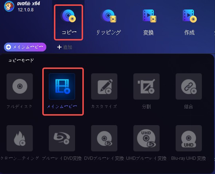The image size is (215, 174).
Task: Select ブルーレイDVD変換 mode
Action: (62, 138)
